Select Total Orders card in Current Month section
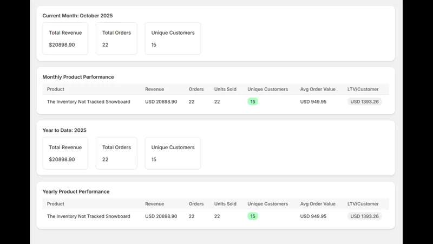The width and height of the screenshot is (433, 244). coord(116,38)
